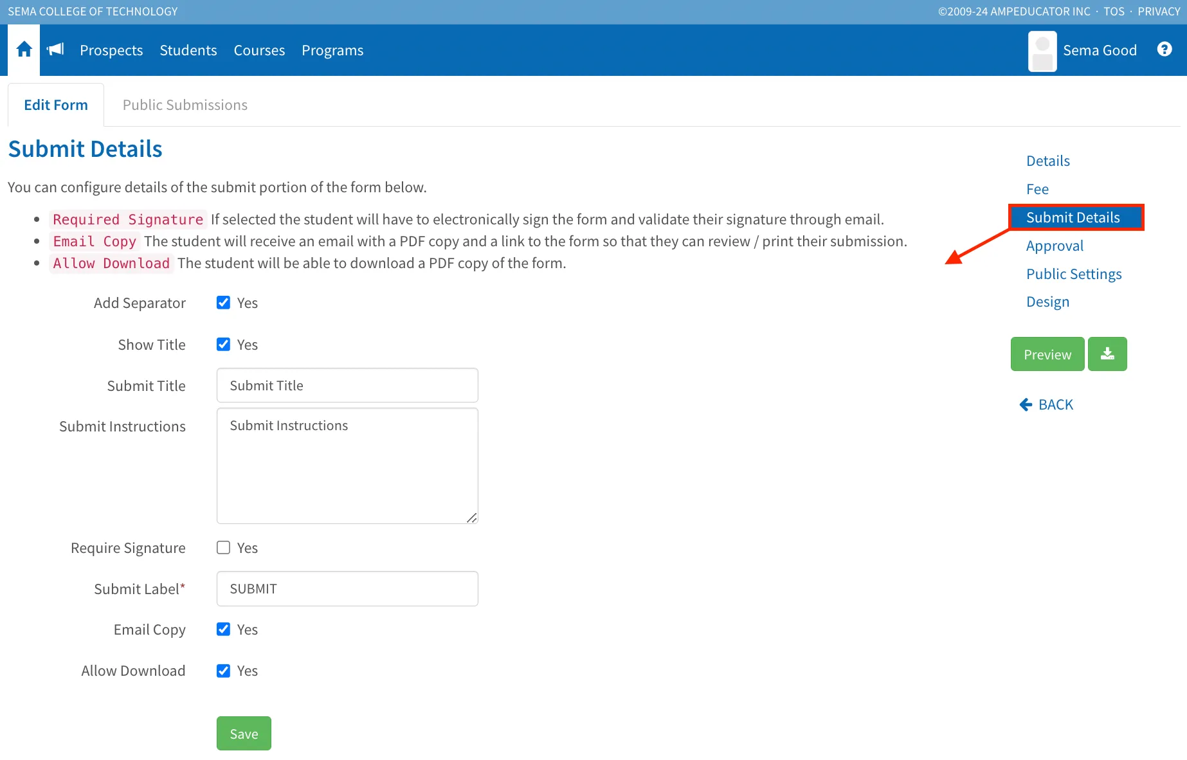The width and height of the screenshot is (1187, 760).
Task: Toggle the Allow Download checkbox
Action: [223, 671]
